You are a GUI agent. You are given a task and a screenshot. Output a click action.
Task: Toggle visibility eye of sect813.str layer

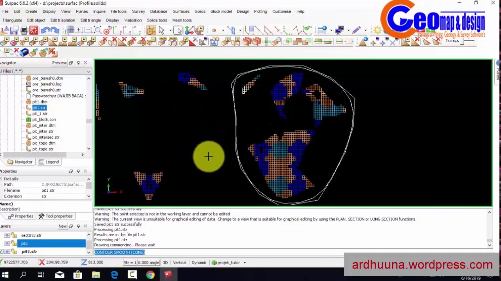click(7, 235)
